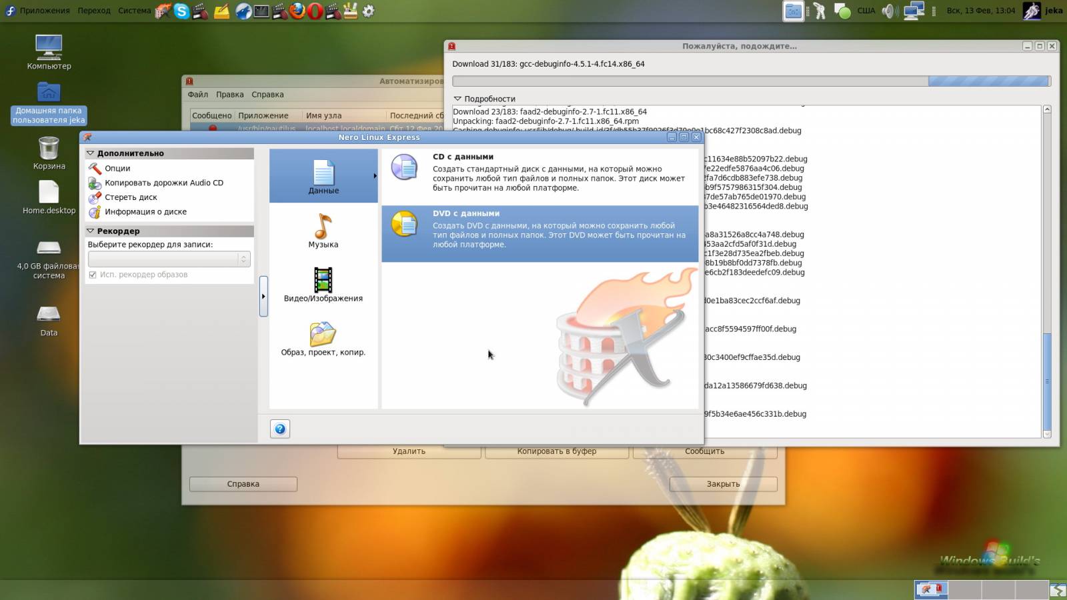Viewport: 1067px width, 600px height.
Task: Open Справка menu in the background window
Action: click(267, 95)
